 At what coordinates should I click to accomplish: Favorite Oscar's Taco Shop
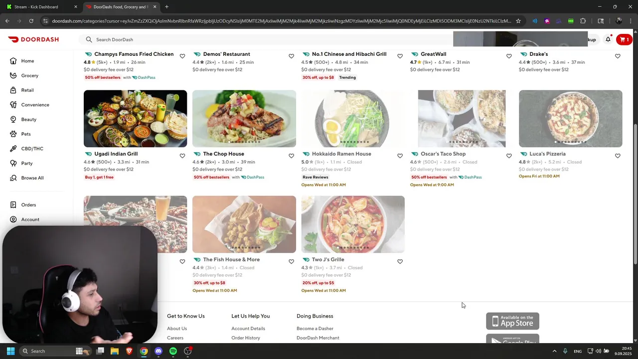[509, 156]
